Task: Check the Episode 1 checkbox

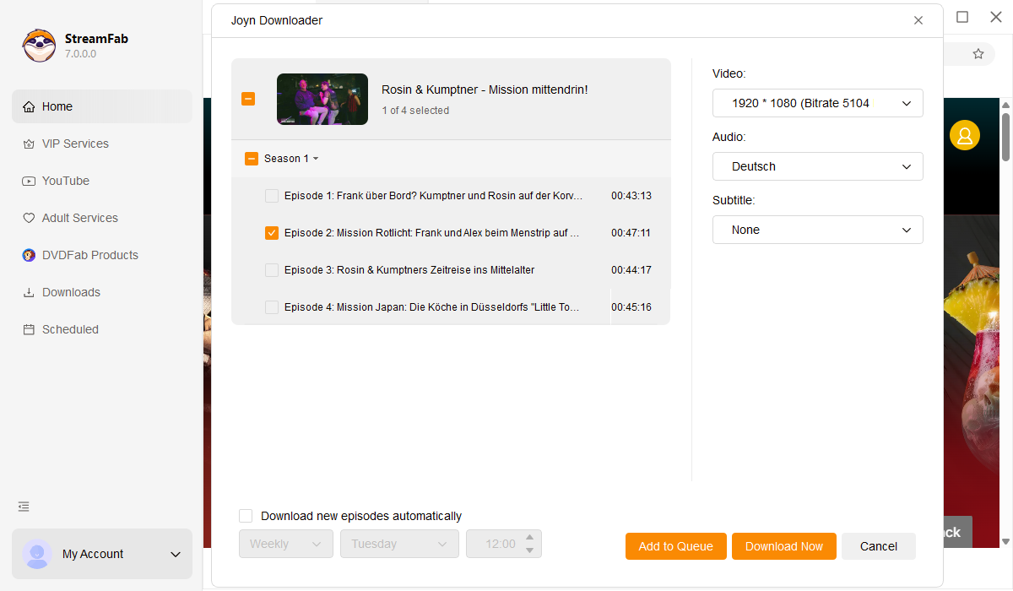Action: (272, 196)
